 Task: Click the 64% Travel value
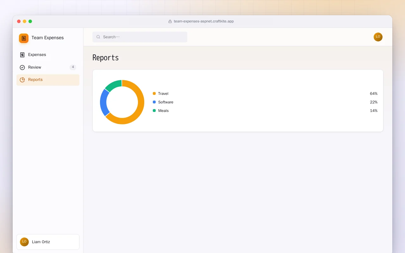(374, 94)
